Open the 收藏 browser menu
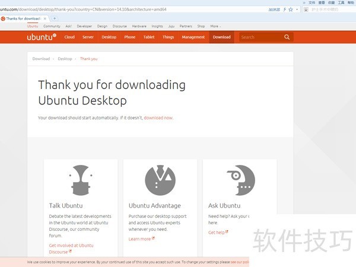This screenshot has width=356, height=267. pyautogui.click(x=331, y=2)
